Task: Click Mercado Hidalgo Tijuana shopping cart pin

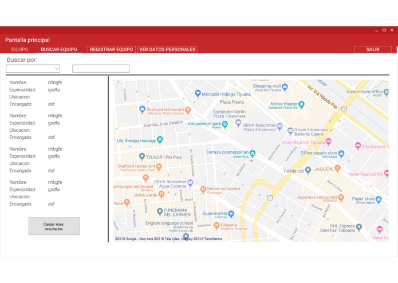Action: tap(198, 93)
